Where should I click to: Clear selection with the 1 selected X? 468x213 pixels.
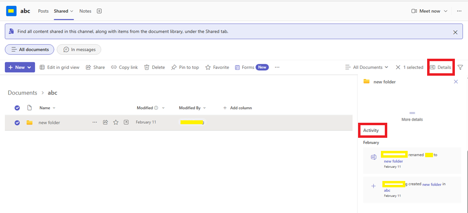pyautogui.click(x=398, y=67)
